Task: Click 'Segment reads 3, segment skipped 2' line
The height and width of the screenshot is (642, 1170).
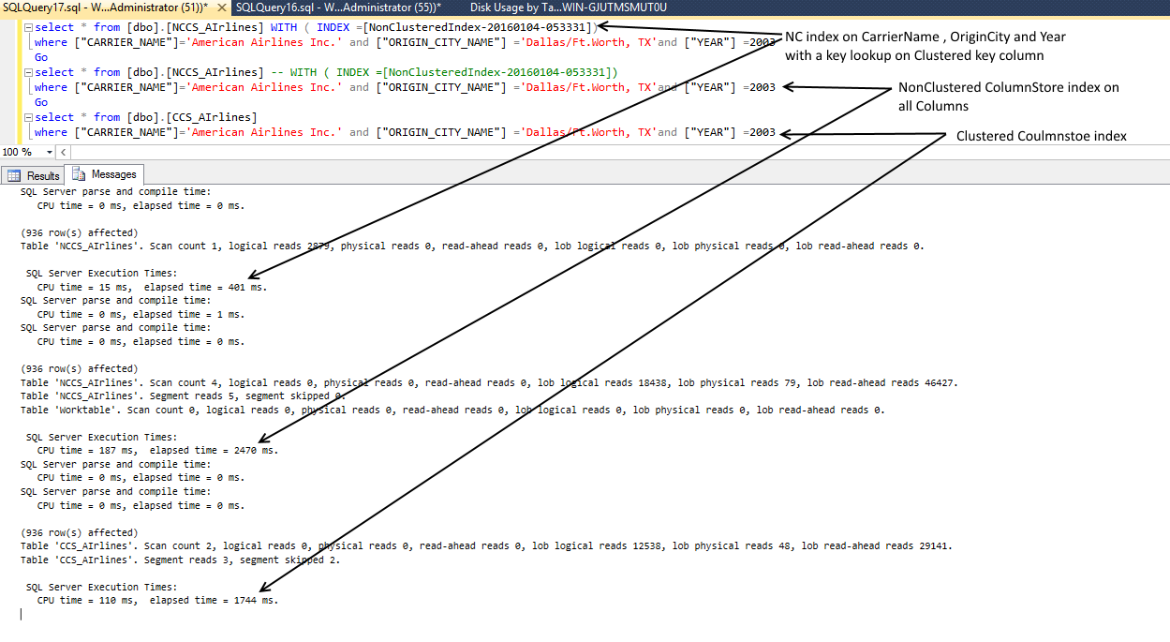Action: click(181, 560)
